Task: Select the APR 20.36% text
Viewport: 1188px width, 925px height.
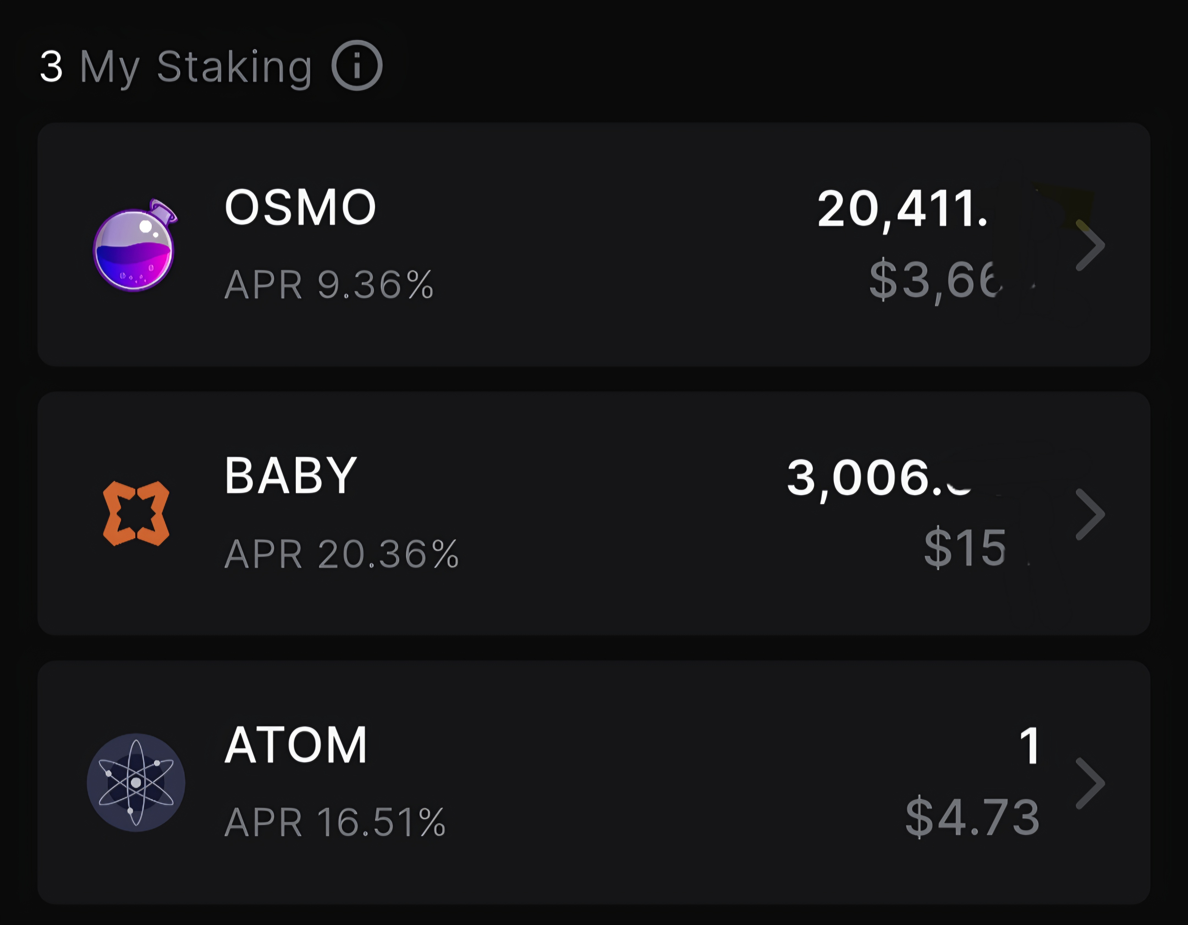Action: click(342, 554)
